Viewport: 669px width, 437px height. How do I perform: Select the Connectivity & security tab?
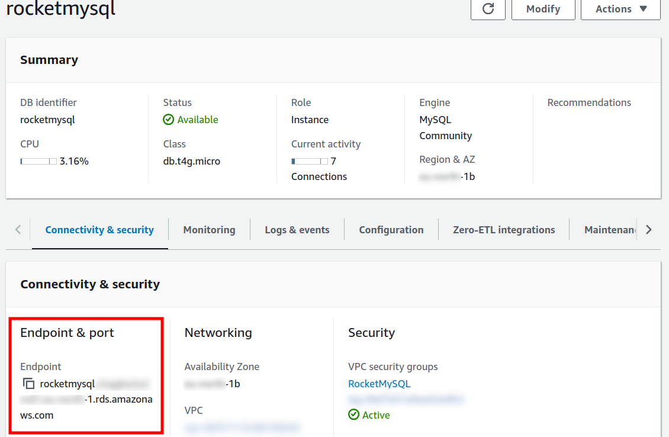[x=99, y=230]
